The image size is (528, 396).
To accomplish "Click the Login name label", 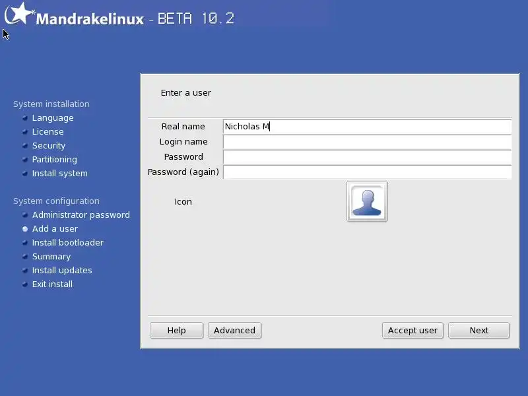I will click(x=183, y=141).
